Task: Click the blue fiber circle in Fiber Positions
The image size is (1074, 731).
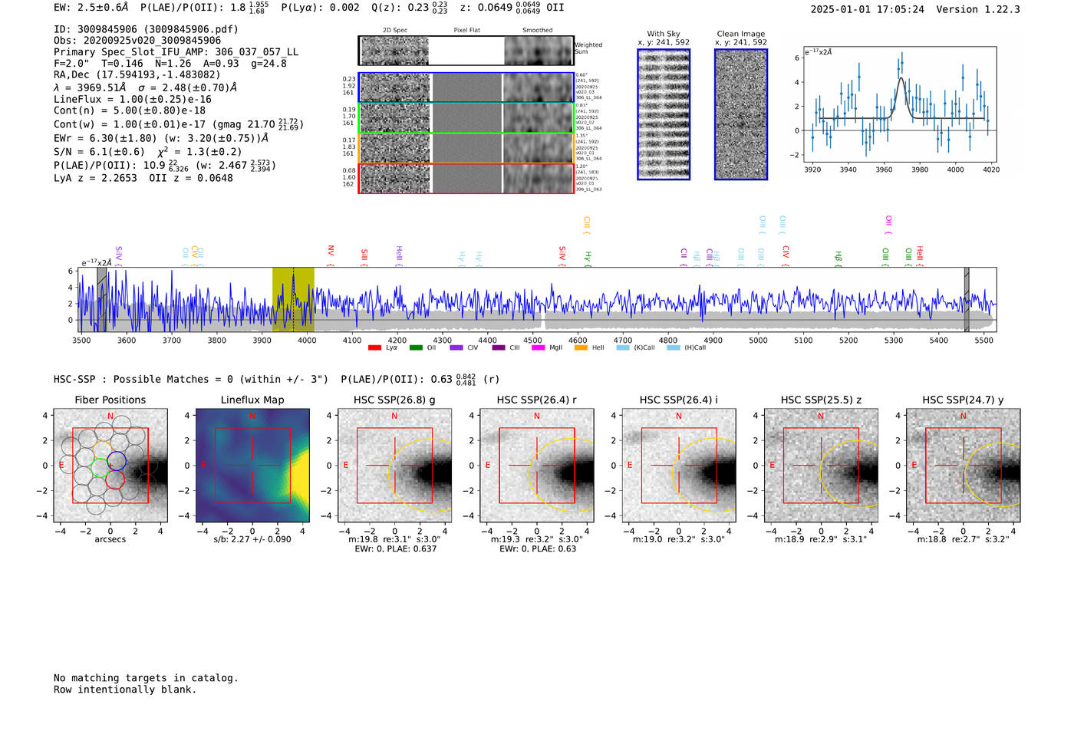Action: click(x=117, y=462)
